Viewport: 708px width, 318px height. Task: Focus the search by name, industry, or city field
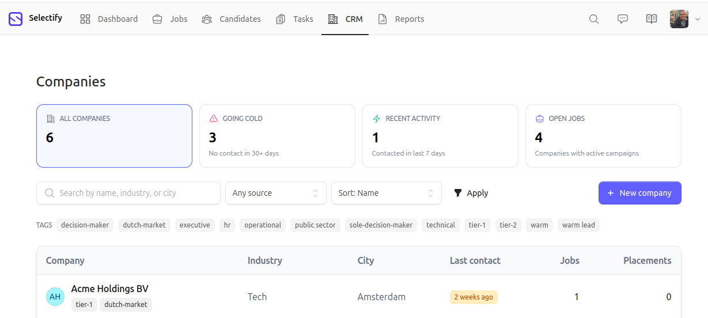128,193
